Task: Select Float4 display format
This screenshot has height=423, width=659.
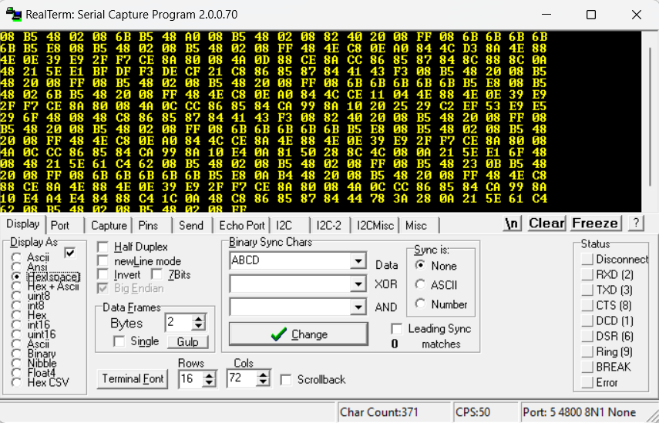Action: click(x=17, y=373)
